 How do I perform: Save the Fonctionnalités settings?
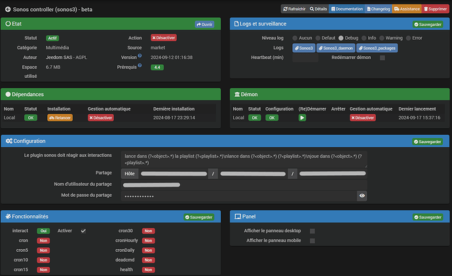click(199, 217)
